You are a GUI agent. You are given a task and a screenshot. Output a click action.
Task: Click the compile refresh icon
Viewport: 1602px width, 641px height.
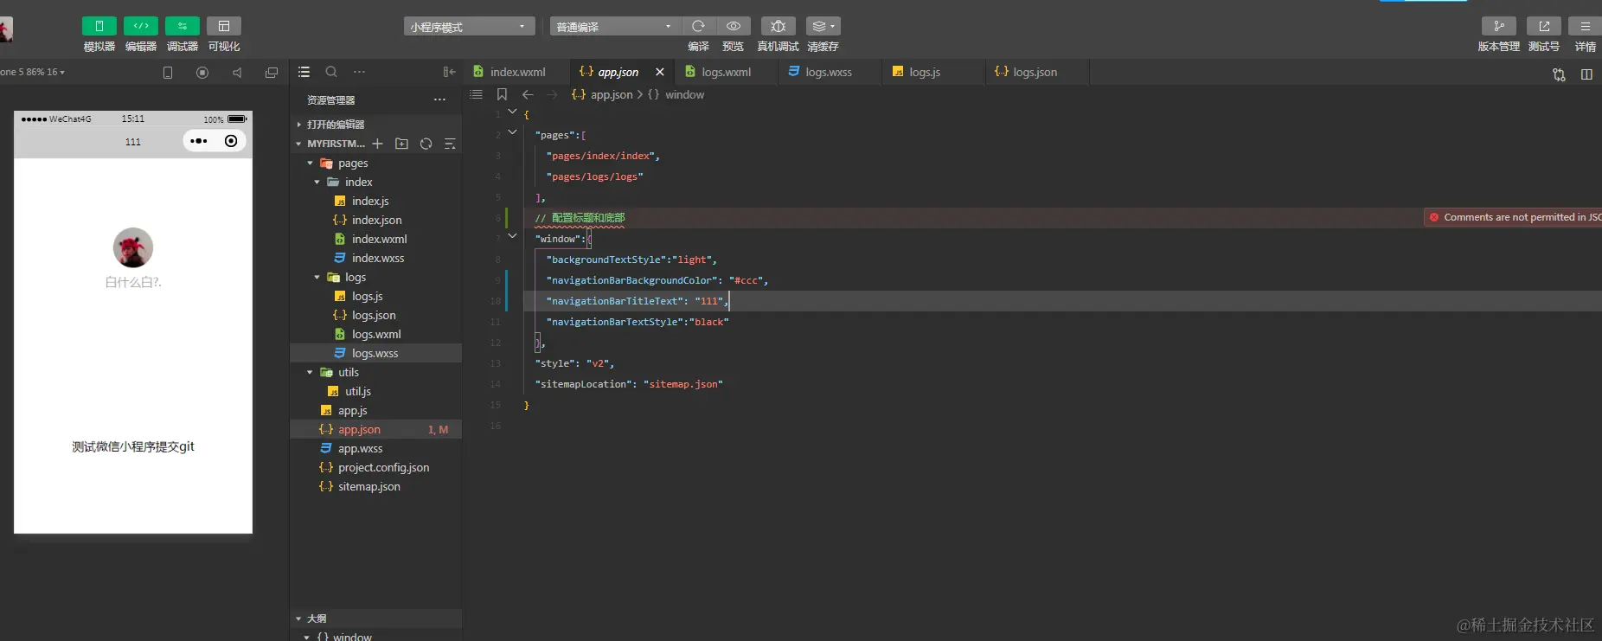tap(698, 26)
